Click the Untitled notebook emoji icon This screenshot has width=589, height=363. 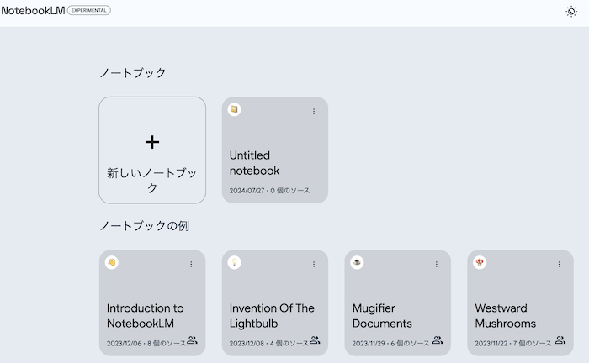(x=235, y=110)
